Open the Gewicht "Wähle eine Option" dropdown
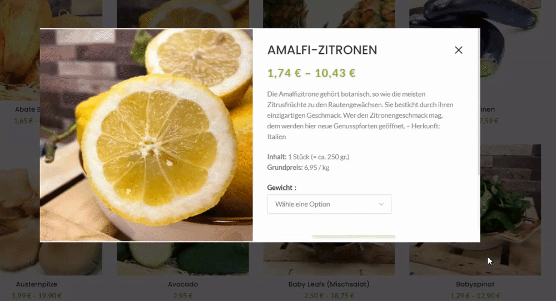This screenshot has width=556, height=301. click(x=329, y=204)
